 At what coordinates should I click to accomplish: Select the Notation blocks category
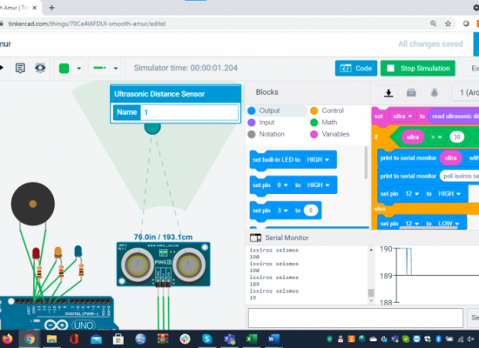pyautogui.click(x=266, y=134)
